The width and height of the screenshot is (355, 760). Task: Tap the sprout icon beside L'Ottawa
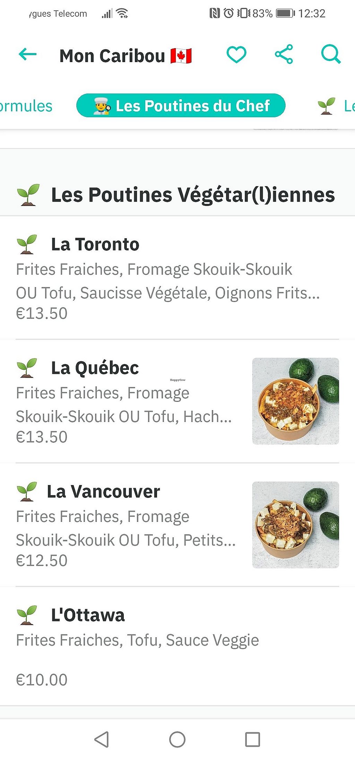(x=27, y=615)
